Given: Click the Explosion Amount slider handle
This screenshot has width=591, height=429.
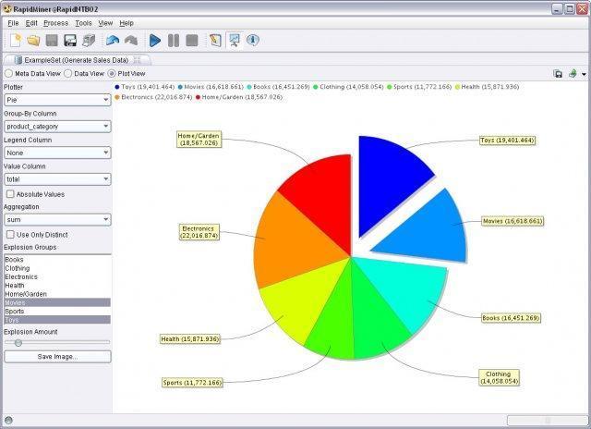Looking at the screenshot, I should [18, 343].
